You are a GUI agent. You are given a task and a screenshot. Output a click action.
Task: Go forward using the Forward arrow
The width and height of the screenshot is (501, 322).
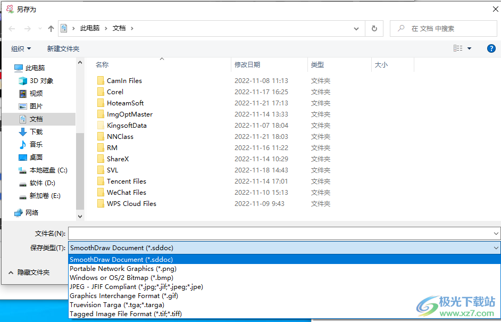(28, 29)
